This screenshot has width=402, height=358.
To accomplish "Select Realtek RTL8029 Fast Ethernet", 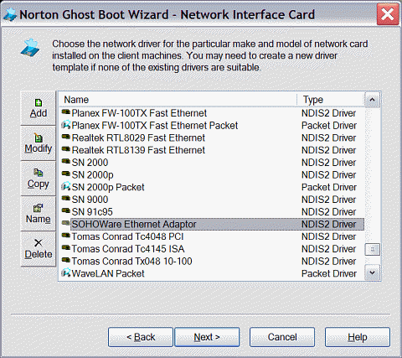I will (212, 137).
